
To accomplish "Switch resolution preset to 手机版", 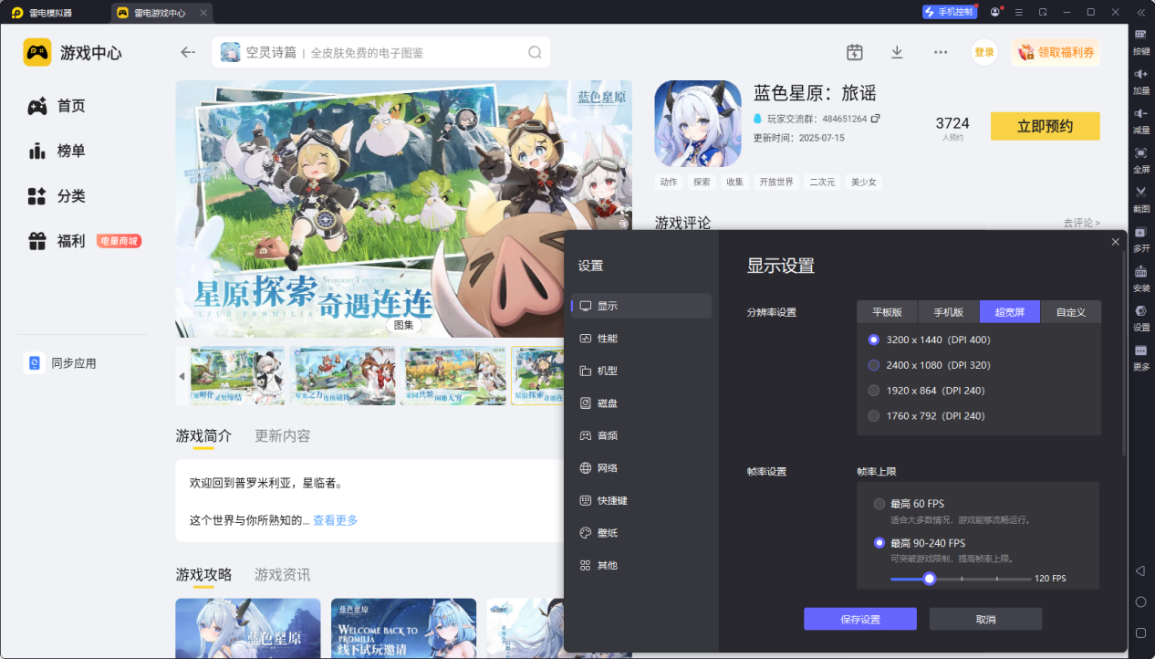I will click(948, 311).
